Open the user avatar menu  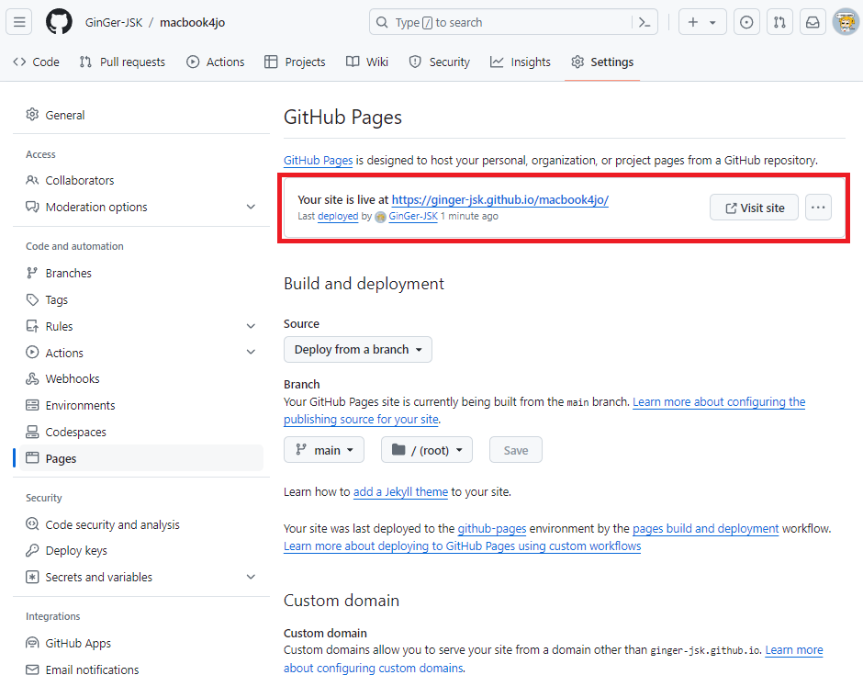846,22
